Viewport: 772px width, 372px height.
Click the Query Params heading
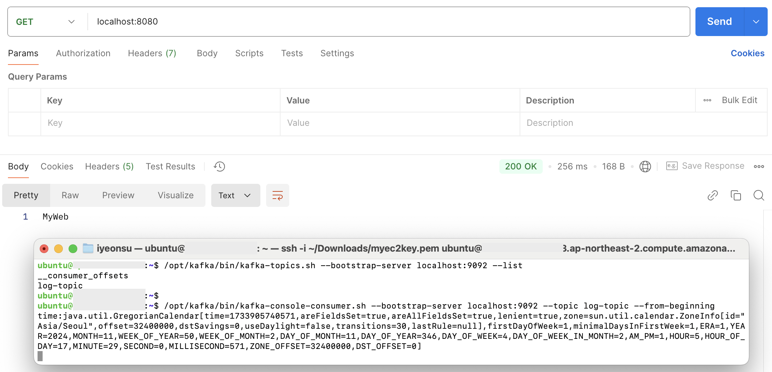(x=38, y=77)
